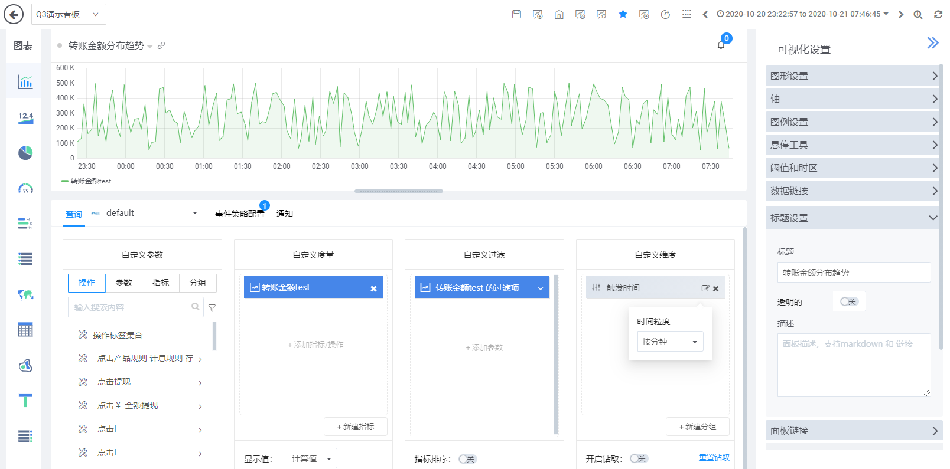Select the world map chart icon
The image size is (950, 469).
pos(25,294)
